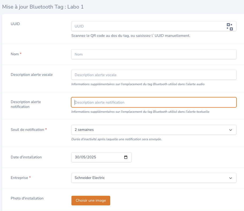Click the 'UUID' field label
The image size is (244, 211).
pos(15,24)
